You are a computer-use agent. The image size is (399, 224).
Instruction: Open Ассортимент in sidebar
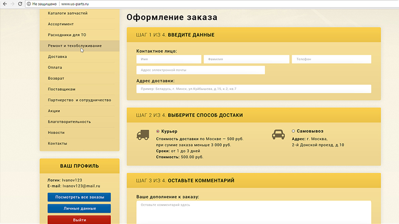click(61, 24)
